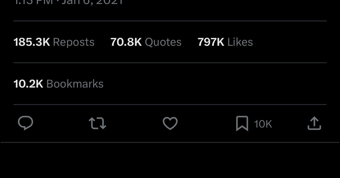Click the 10K count beside the bookmark icon
The width and height of the screenshot is (340, 178).
(263, 124)
